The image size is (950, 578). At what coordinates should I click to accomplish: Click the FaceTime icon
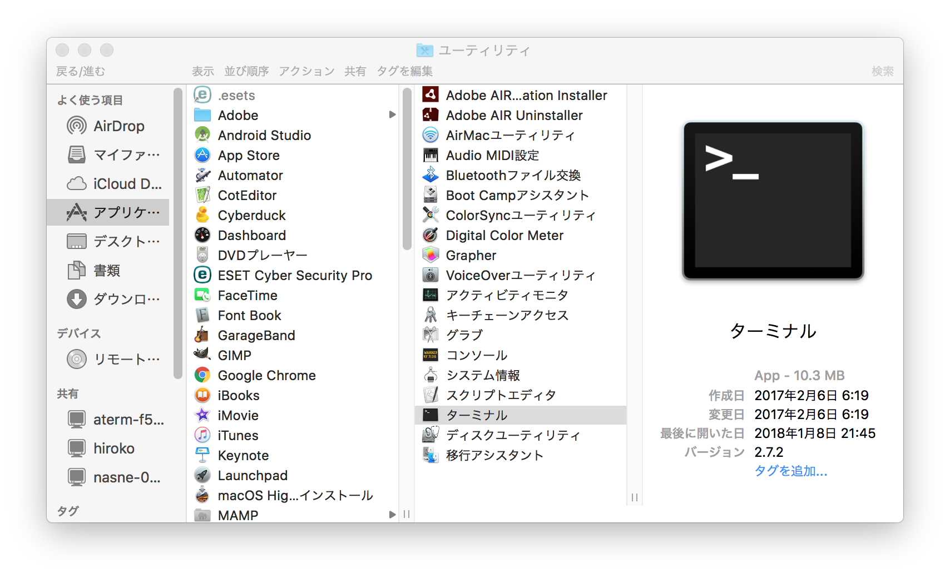pos(202,295)
